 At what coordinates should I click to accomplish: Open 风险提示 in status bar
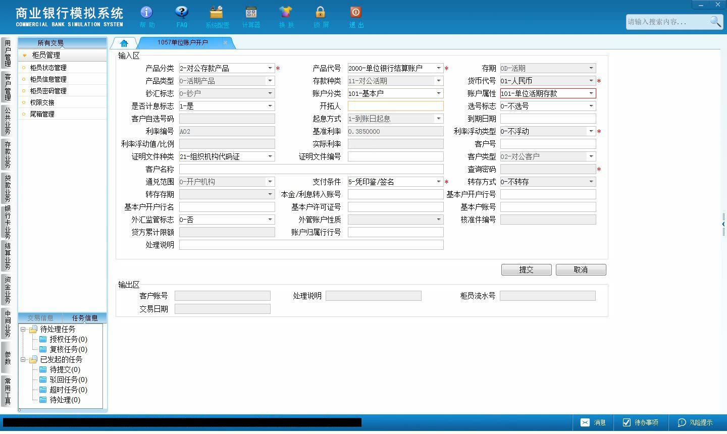coord(695,422)
